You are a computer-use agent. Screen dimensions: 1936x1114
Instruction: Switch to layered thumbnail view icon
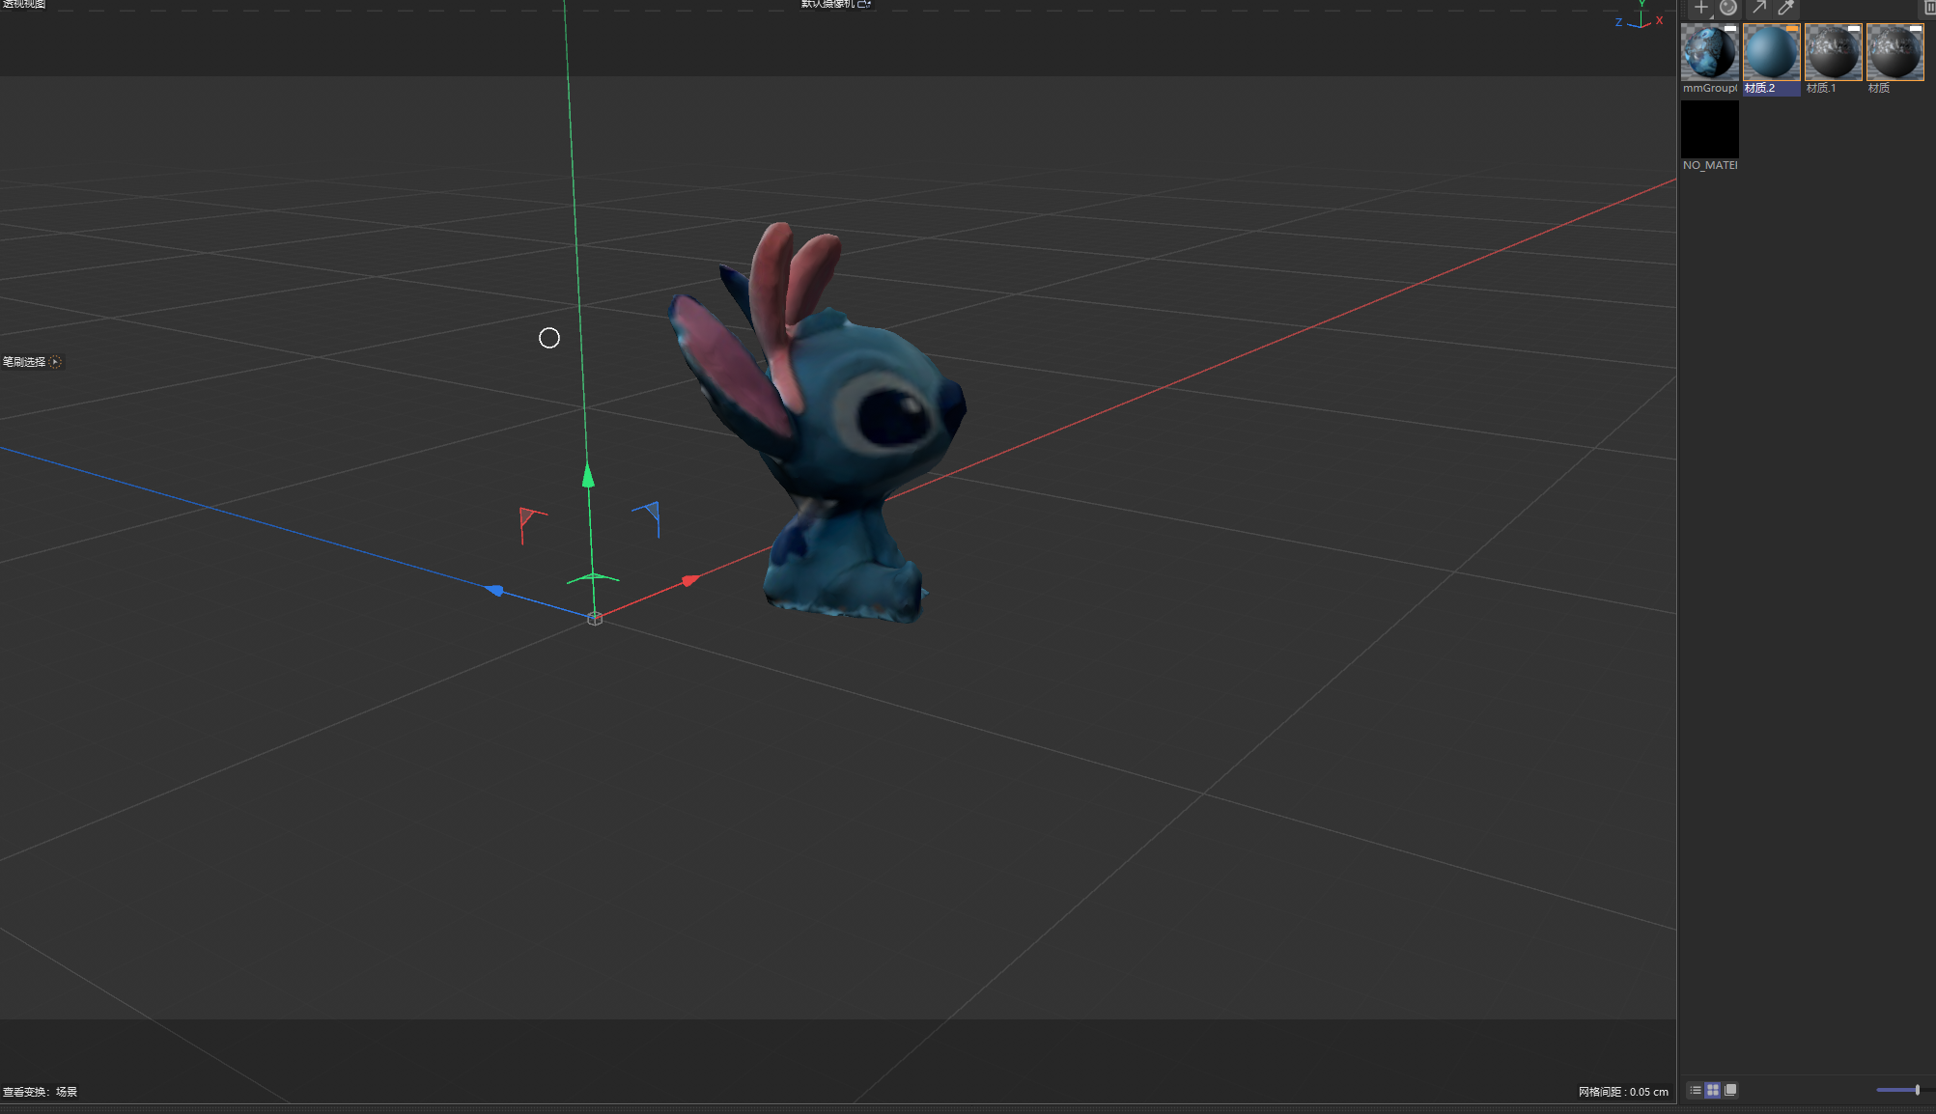coord(1730,1090)
